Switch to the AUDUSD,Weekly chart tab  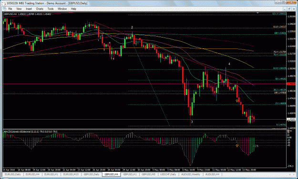[x=191, y=174]
